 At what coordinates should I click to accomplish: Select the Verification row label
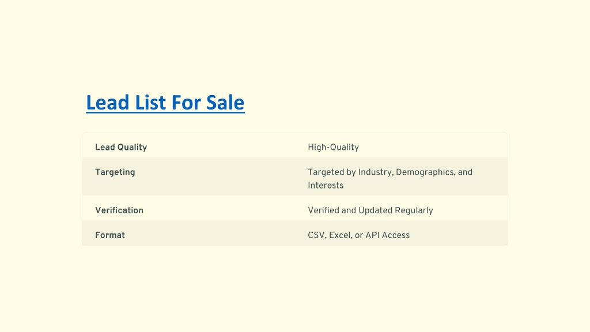tap(119, 210)
